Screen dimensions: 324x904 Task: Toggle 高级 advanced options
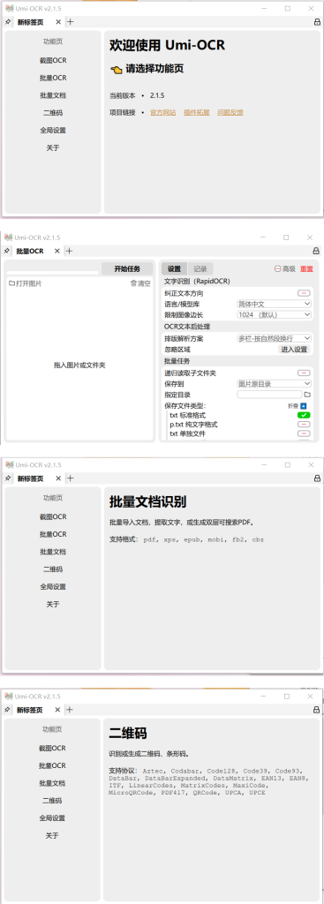coord(285,268)
